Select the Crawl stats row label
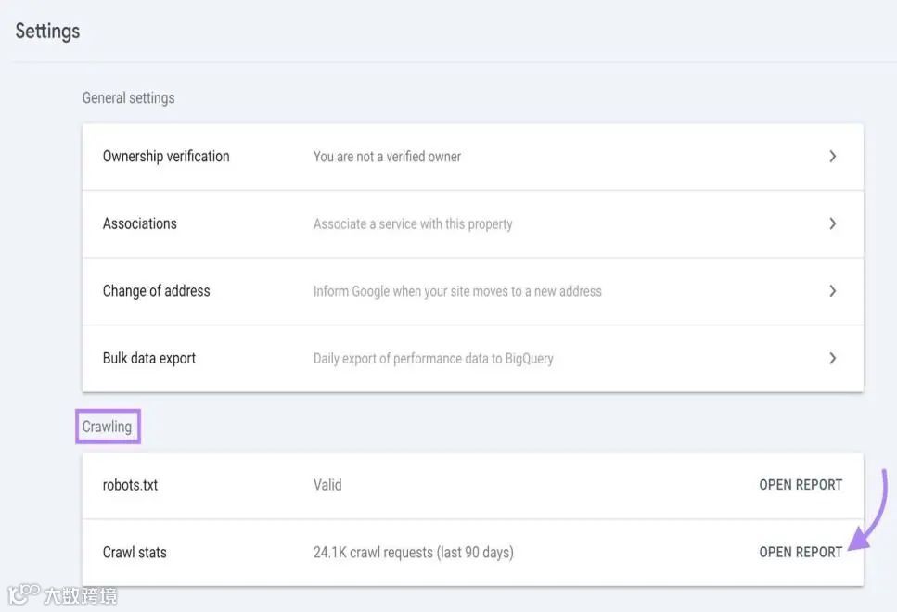Screen dimensions: 897x612 tap(135, 552)
